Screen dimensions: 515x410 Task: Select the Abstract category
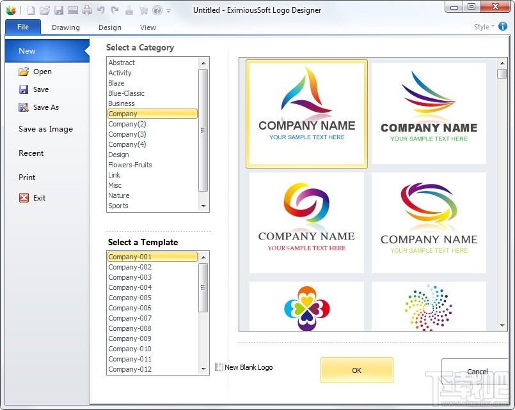point(152,63)
